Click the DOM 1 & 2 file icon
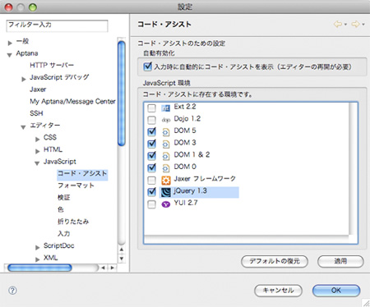 tap(165, 156)
